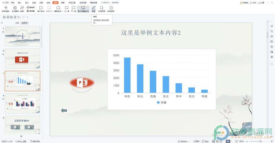Click the red PowerPoint logo image on slide
Viewport: 275px width, 143px height.
click(82, 83)
